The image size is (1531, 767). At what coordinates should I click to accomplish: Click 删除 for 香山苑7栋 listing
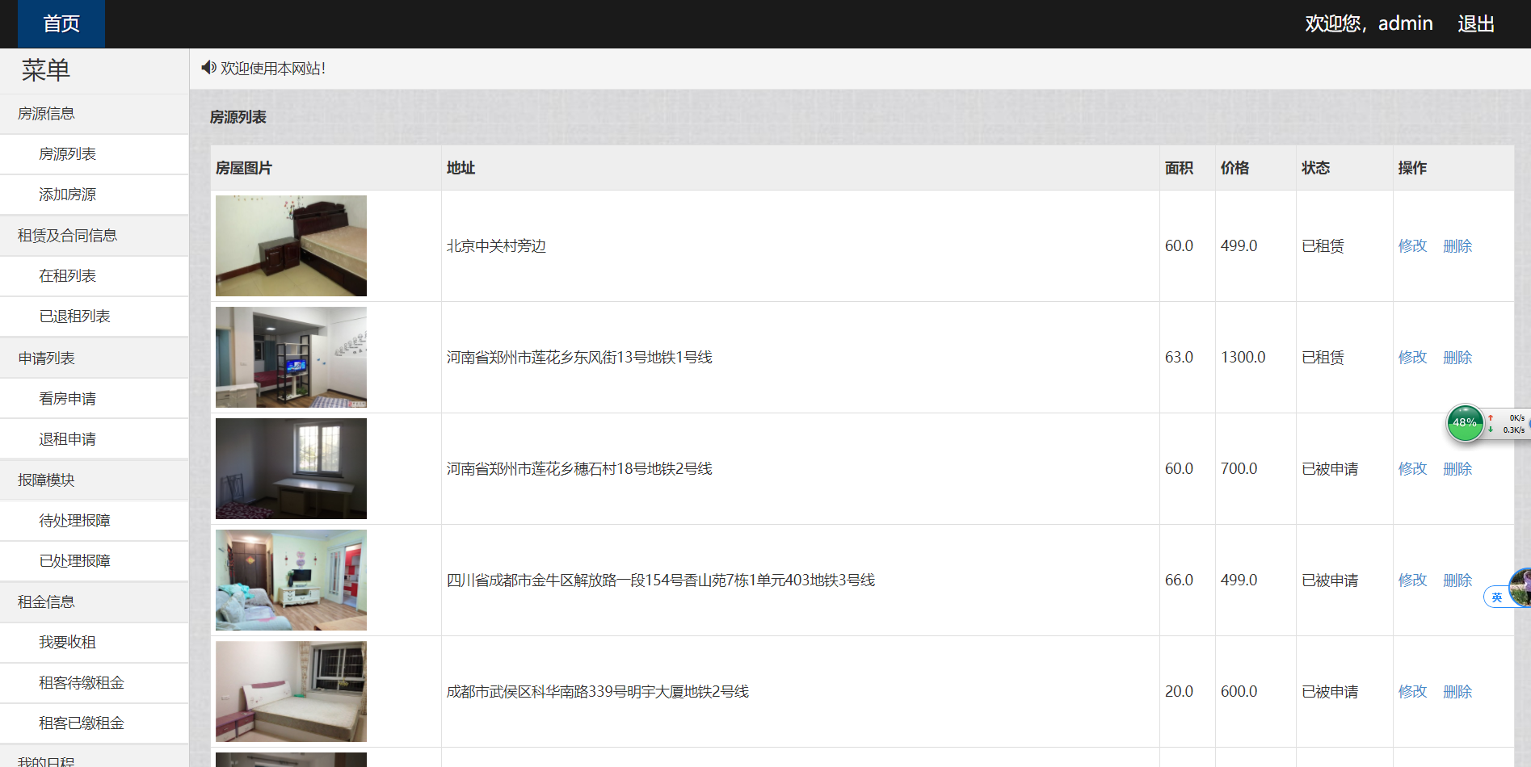tap(1457, 580)
